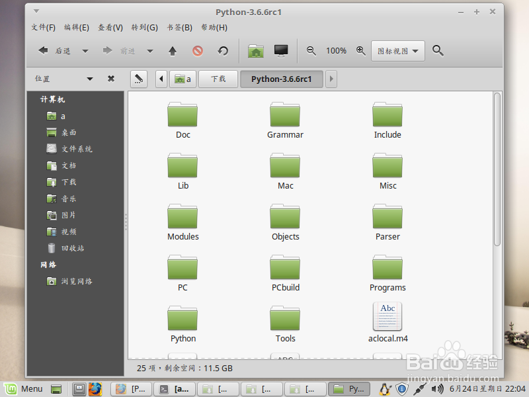Select the Stop loading icon
The image size is (529, 397).
coord(198,50)
